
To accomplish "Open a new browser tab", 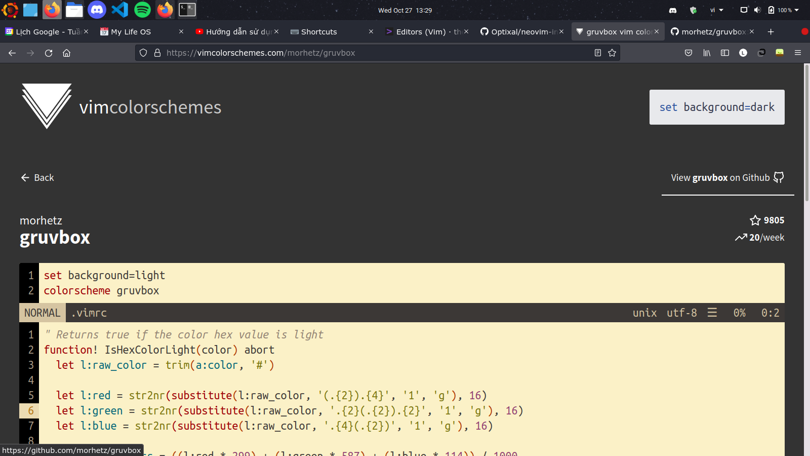I will coord(771,31).
